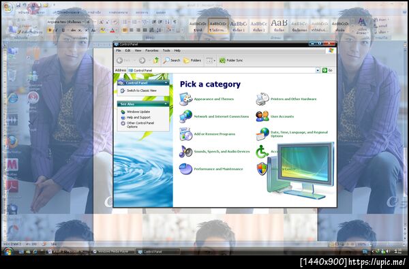Click Printers and Other Hardware text
The height and width of the screenshot is (269, 409).
293,99
